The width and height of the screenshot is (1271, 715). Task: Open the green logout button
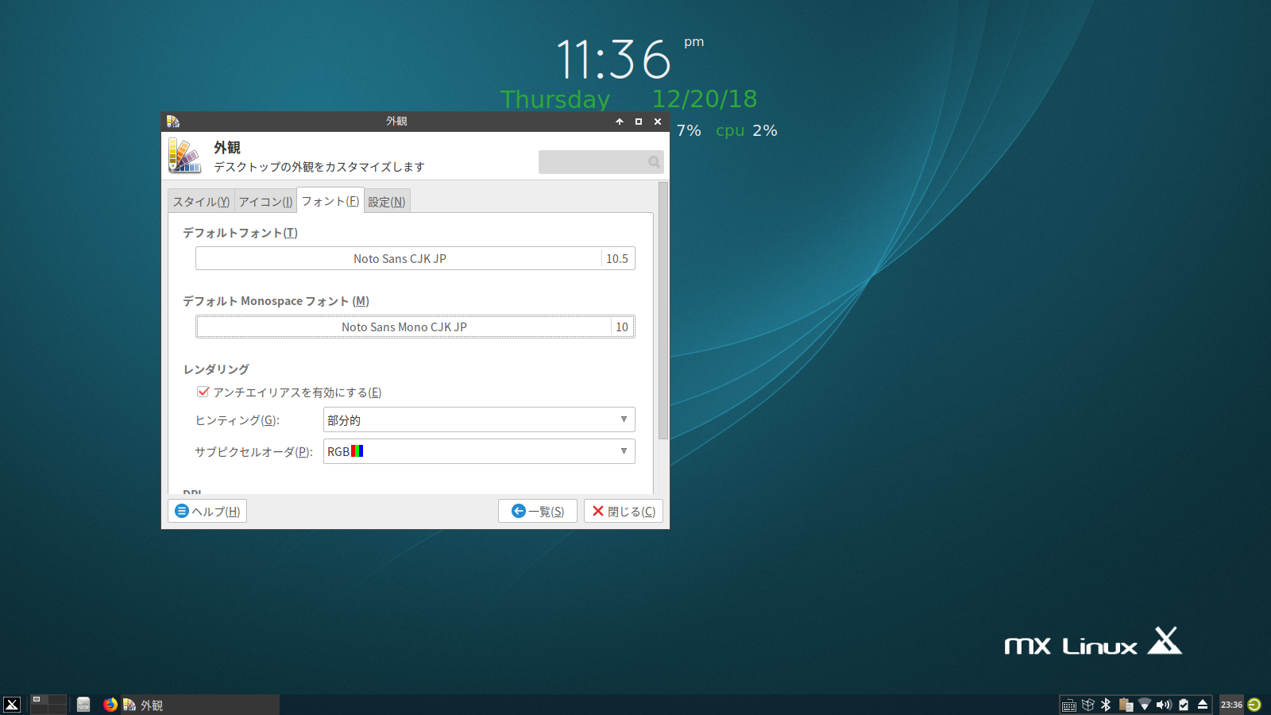[1254, 705]
